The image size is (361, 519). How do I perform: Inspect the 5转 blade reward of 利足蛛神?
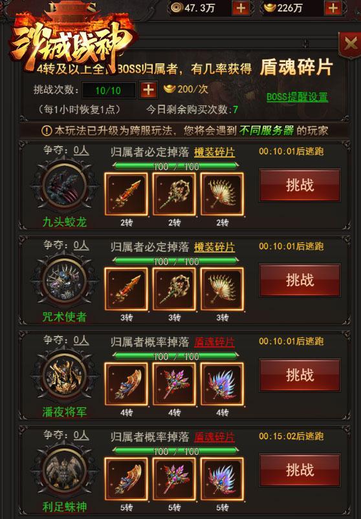click(126, 479)
